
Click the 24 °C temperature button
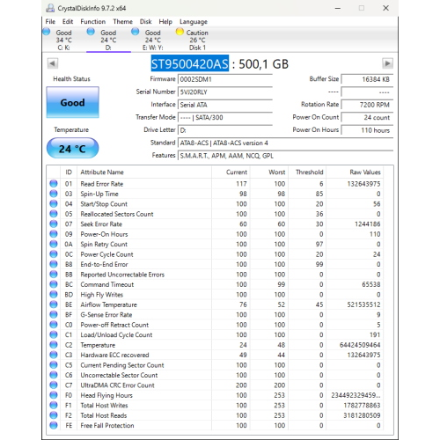point(72,148)
